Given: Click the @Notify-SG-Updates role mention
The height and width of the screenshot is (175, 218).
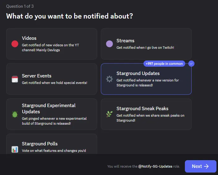Looking at the screenshot, I should (155, 166).
